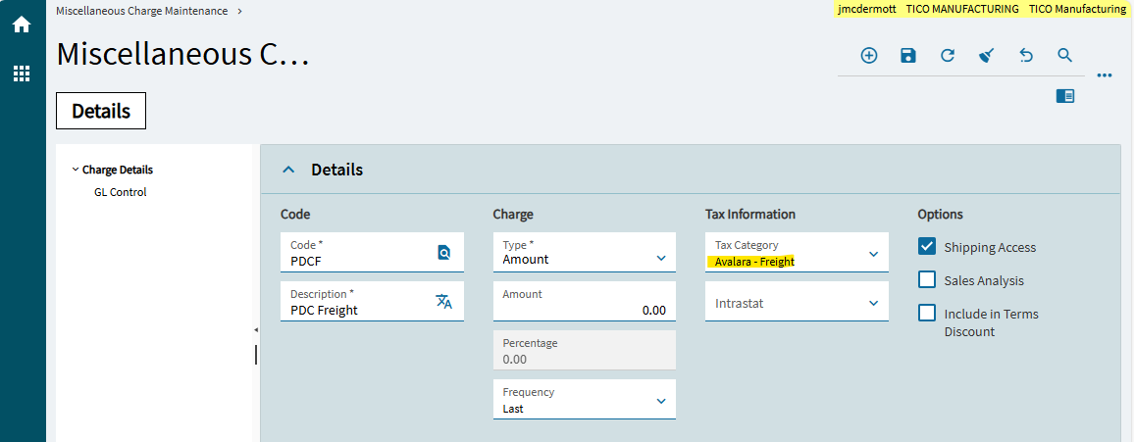Viewport: 1134px width, 442px height.
Task: Refresh the form with circular arrow icon
Action: (948, 56)
